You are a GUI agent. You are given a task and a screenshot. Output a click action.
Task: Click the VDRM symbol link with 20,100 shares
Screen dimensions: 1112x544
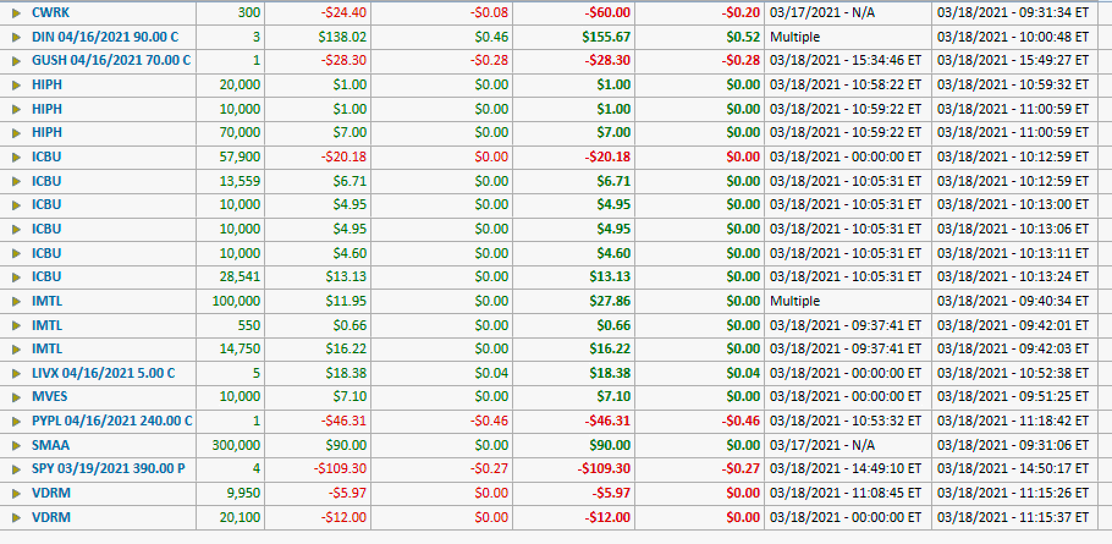[x=51, y=517]
